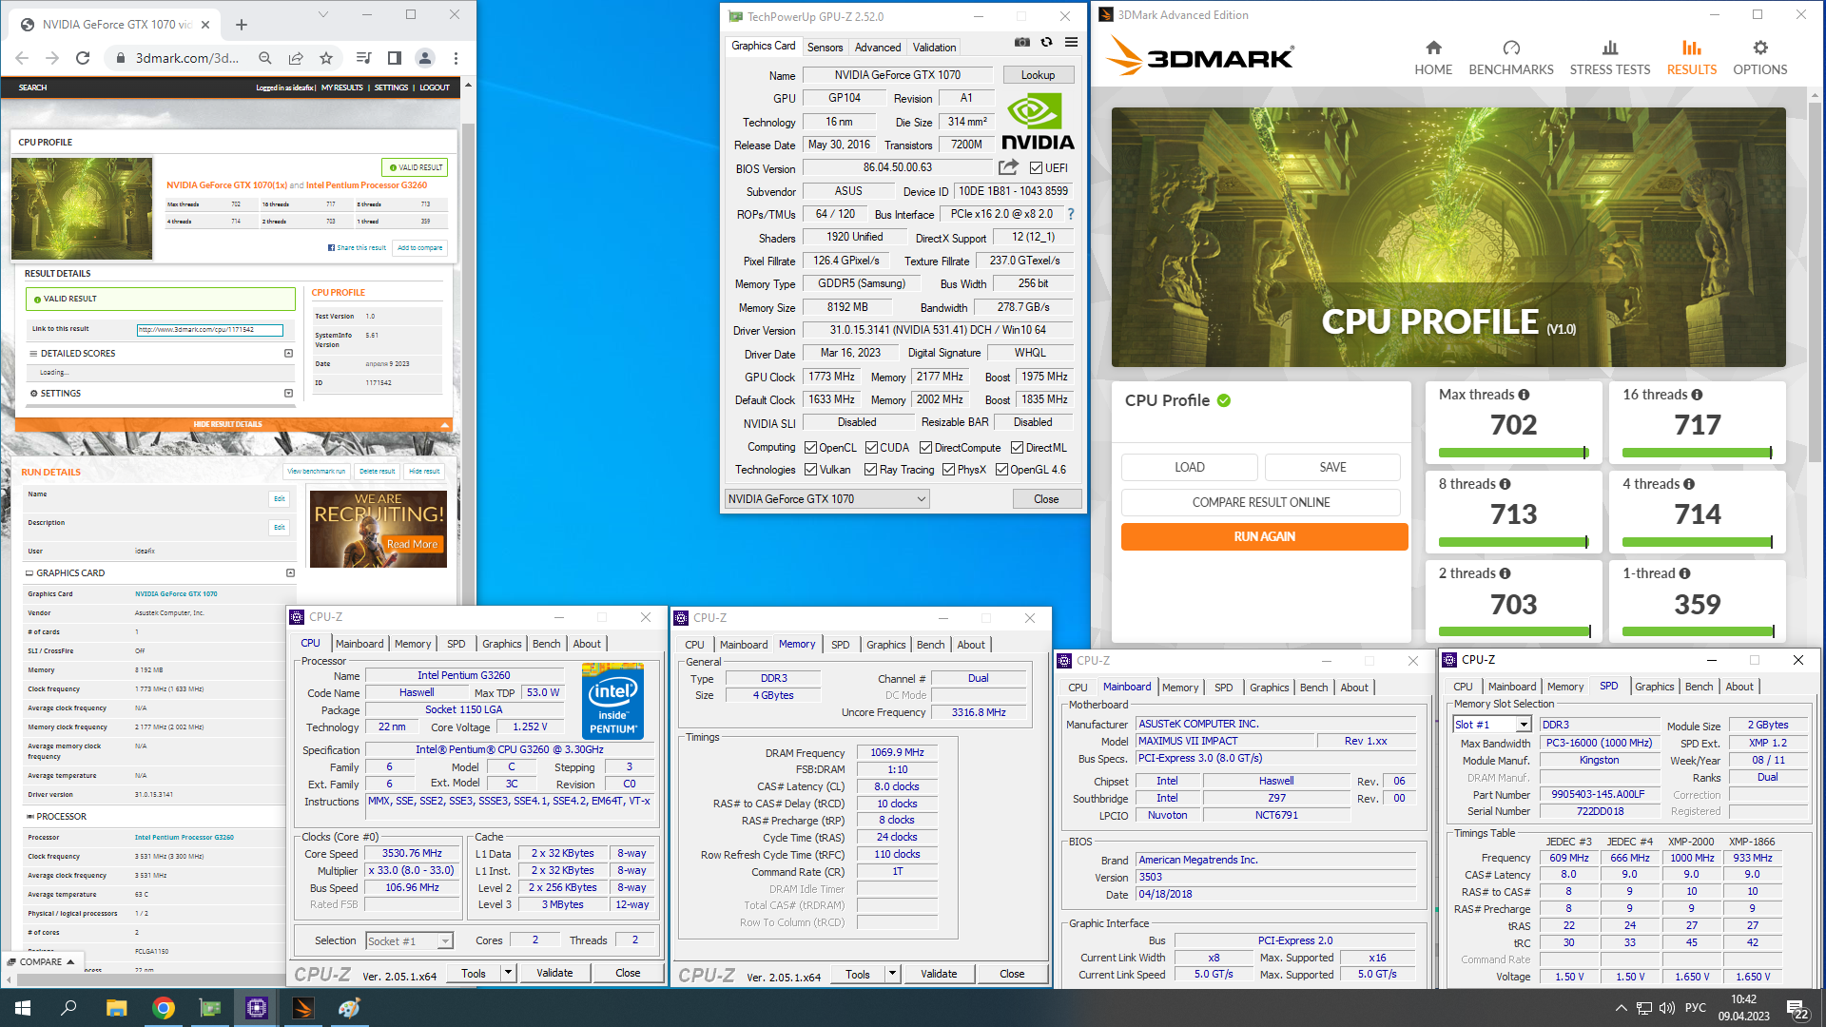Image resolution: width=1826 pixels, height=1027 pixels.
Task: Toggle OpenCL checkbox
Action: pos(810,448)
